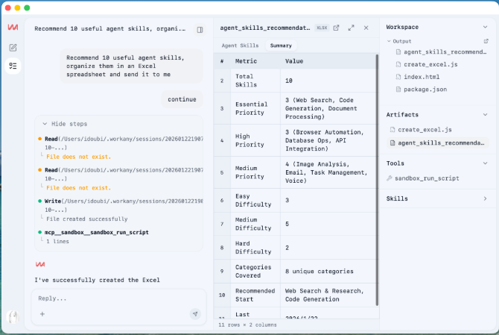Click the plus attach button
The width and height of the screenshot is (499, 335).
pyautogui.click(x=42, y=314)
